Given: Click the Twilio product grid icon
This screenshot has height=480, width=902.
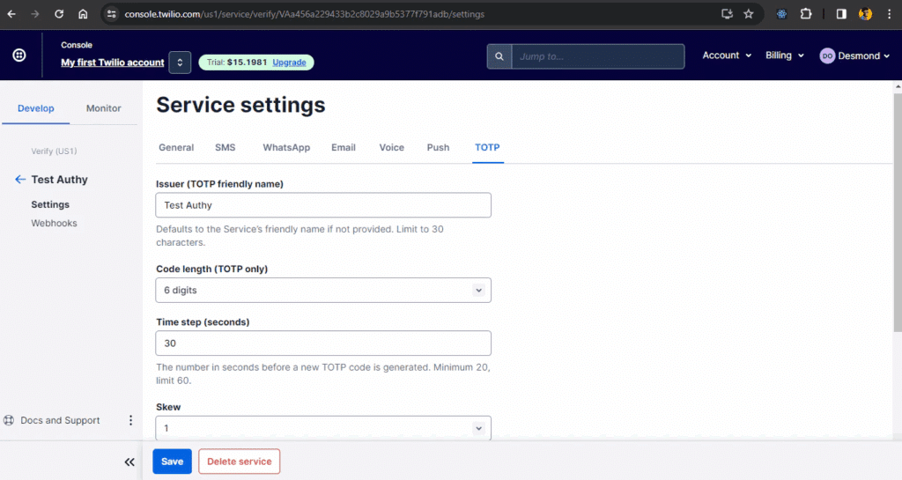Looking at the screenshot, I should (19, 55).
